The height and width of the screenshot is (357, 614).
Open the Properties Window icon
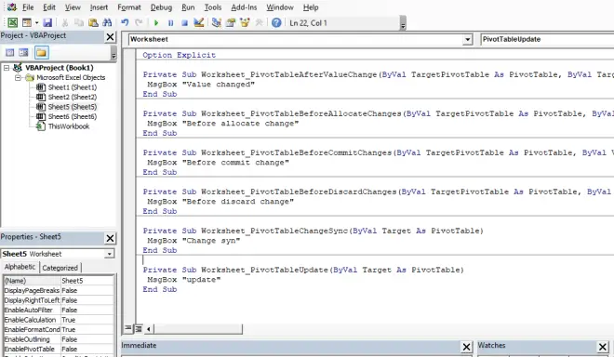pyautogui.click(x=231, y=22)
